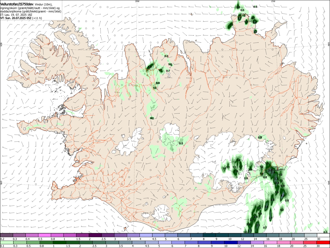
Task: Select the bright pink swatch between upper-row 0.5 and 0.8
Action: (x=44, y=235)
